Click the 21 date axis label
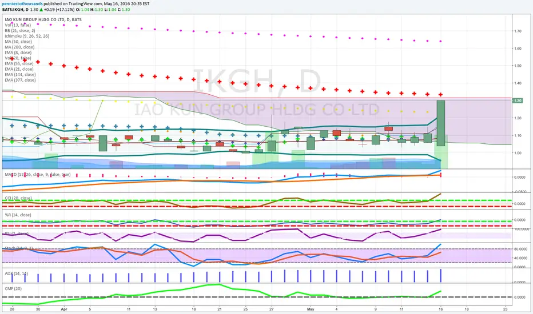533x314 pixels. (x=220, y=309)
